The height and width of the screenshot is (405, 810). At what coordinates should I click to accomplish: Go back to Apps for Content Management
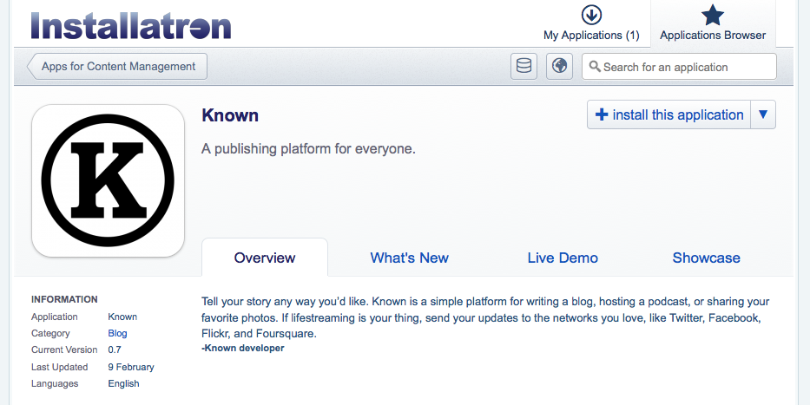[x=117, y=66]
